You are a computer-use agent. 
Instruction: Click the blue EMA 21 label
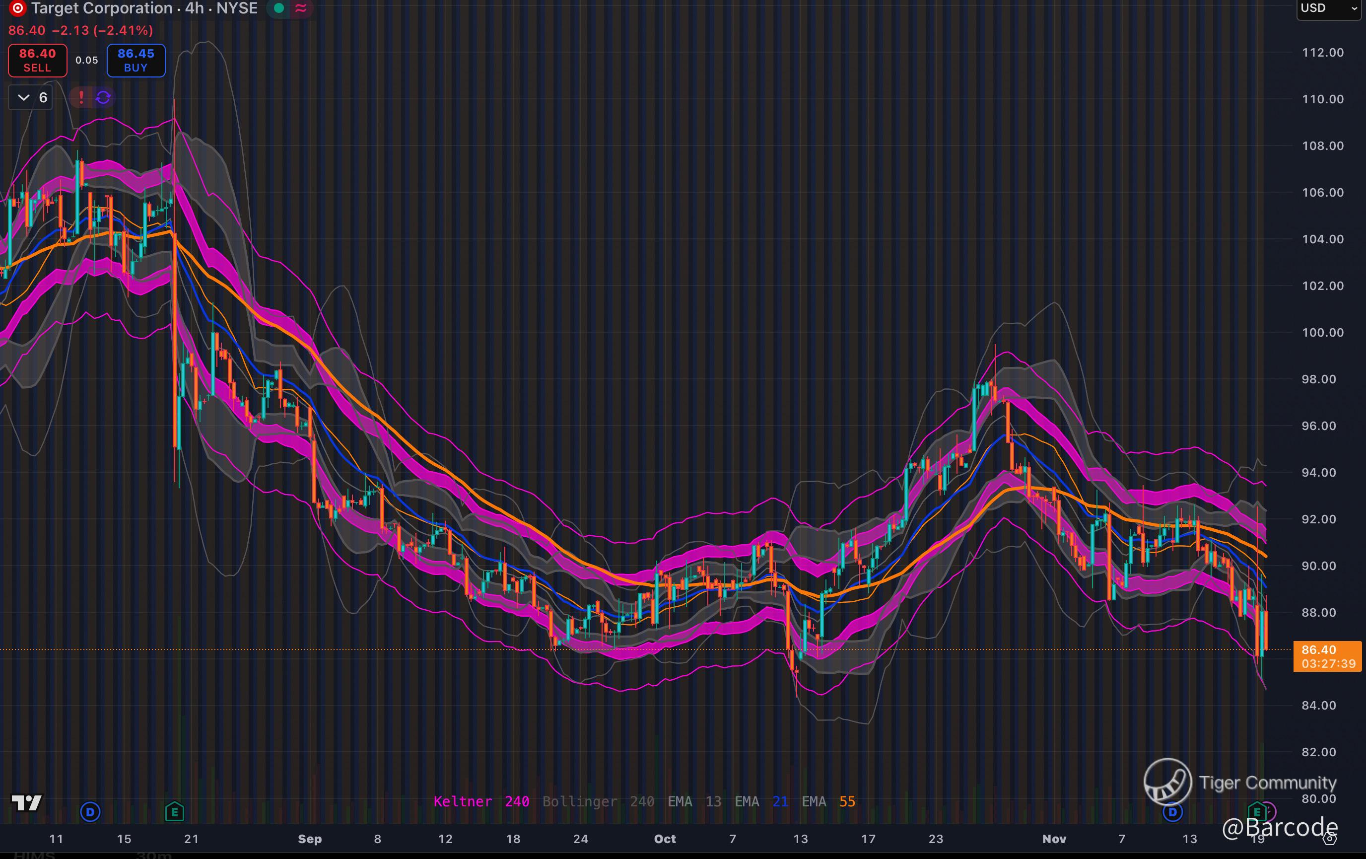(761, 801)
